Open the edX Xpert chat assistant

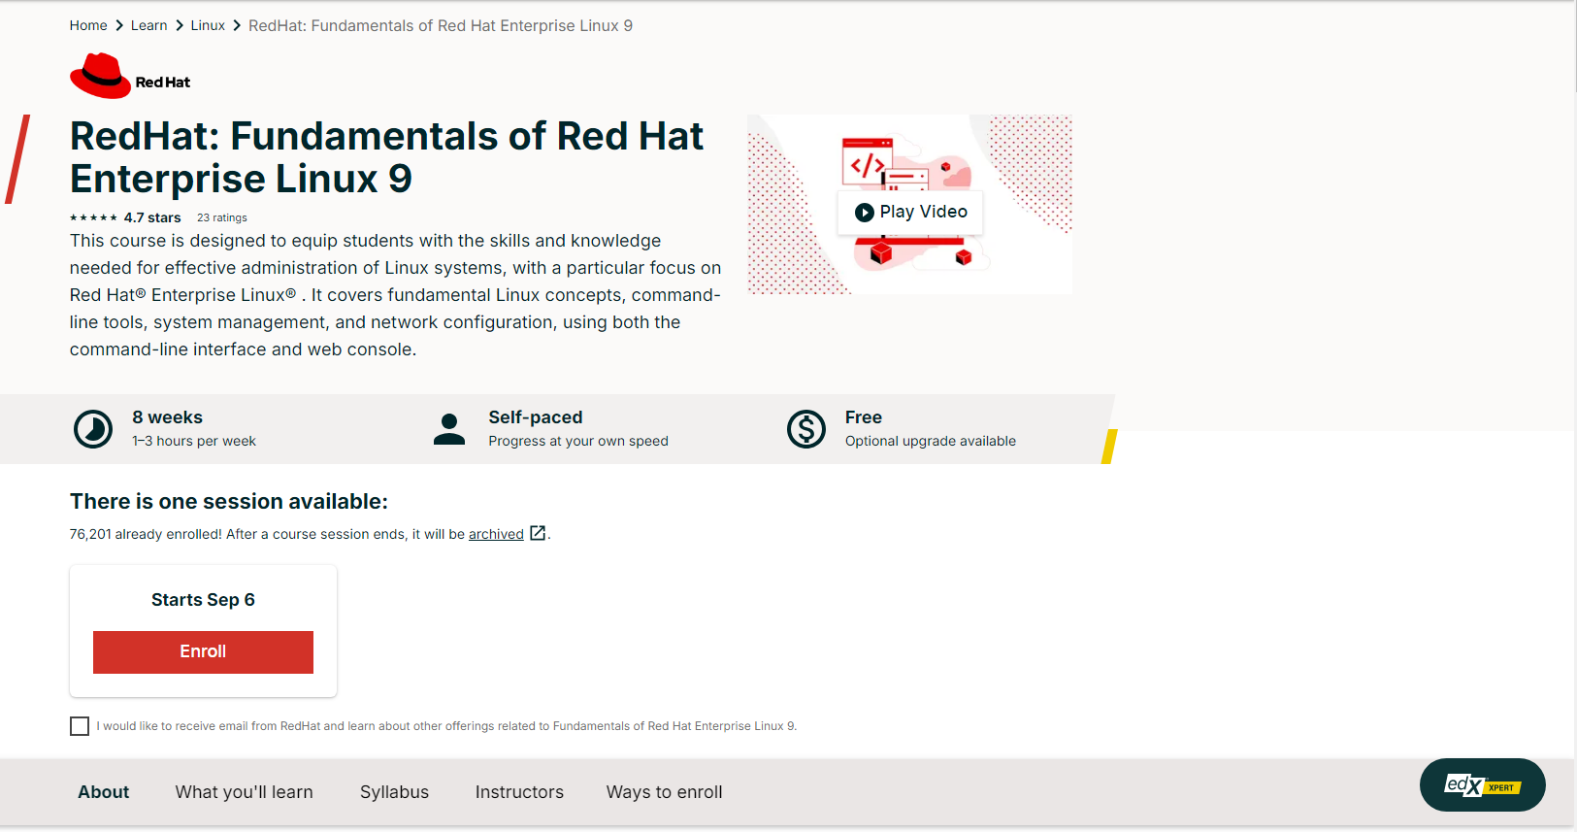[1482, 785]
